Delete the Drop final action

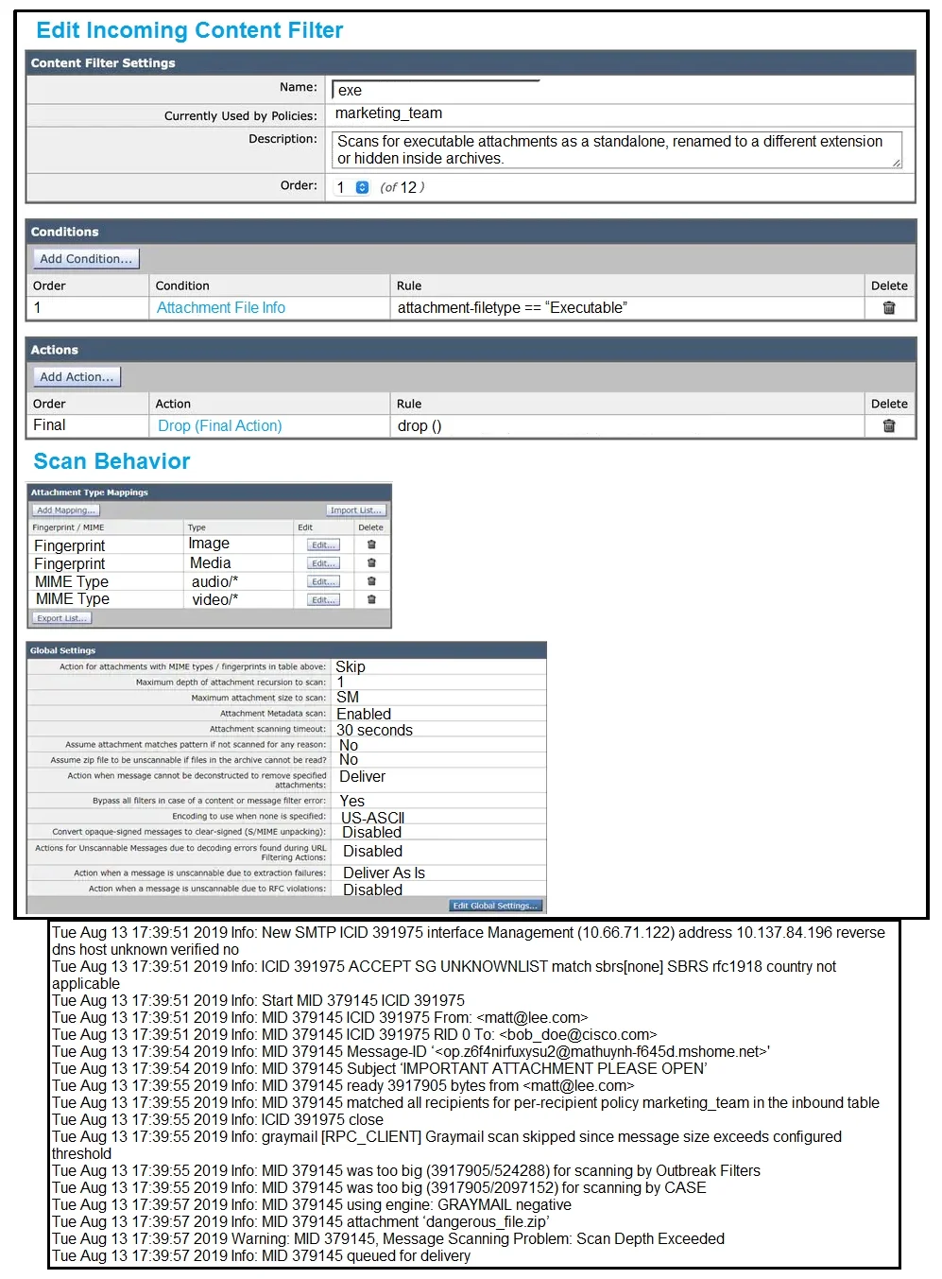pyautogui.click(x=888, y=426)
